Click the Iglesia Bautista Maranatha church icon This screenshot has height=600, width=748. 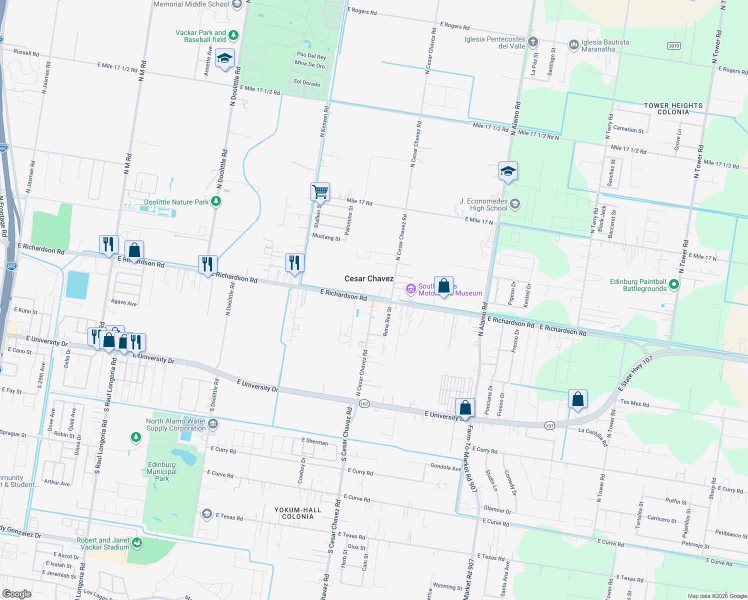573,44
